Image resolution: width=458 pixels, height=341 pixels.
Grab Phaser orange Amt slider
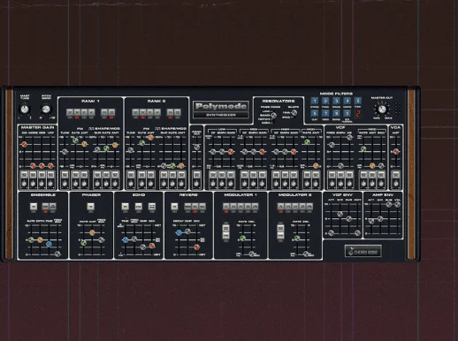92,232
